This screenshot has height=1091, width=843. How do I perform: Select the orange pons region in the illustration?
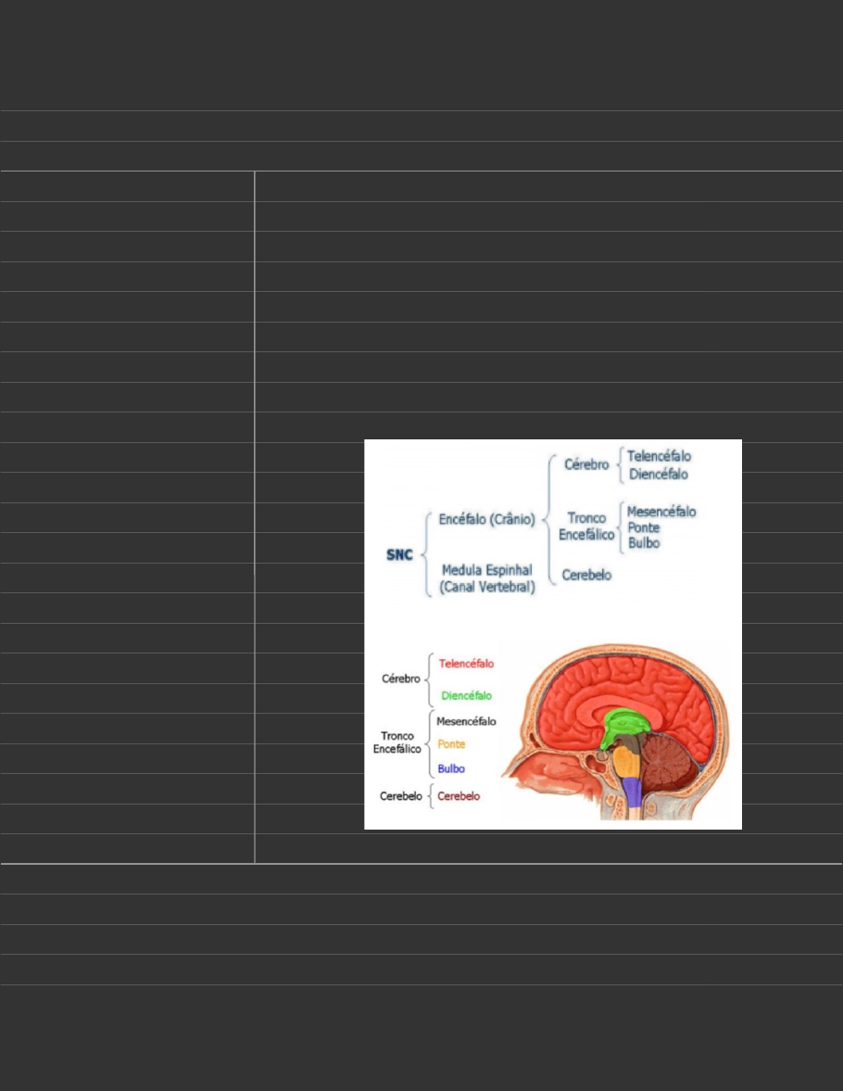click(628, 763)
